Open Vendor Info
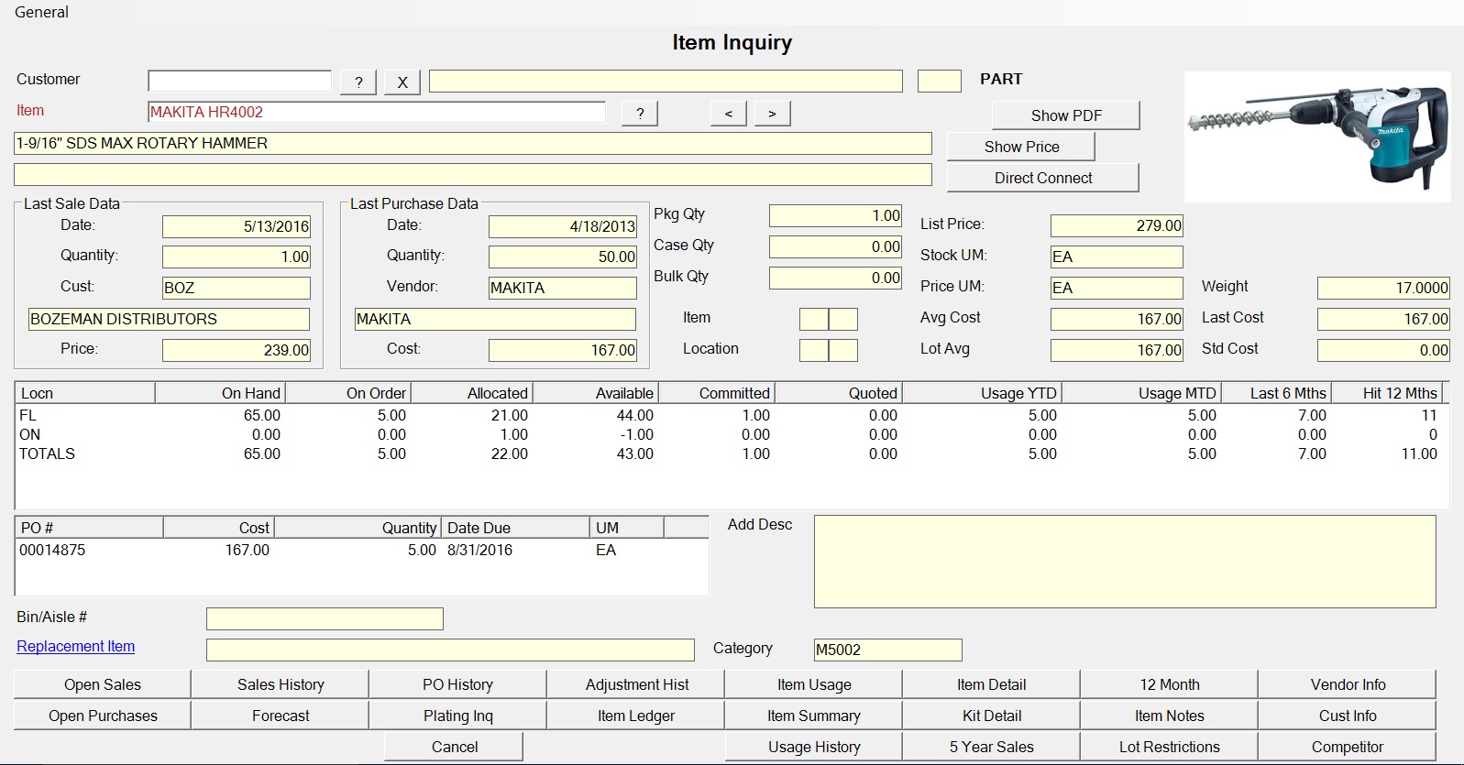The height and width of the screenshot is (765, 1464). click(x=1348, y=684)
